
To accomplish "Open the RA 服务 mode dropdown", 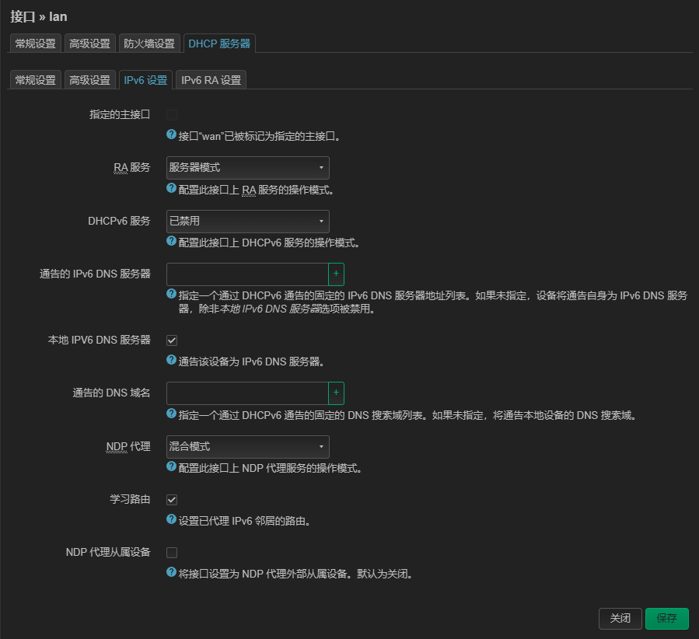I will 247,168.
